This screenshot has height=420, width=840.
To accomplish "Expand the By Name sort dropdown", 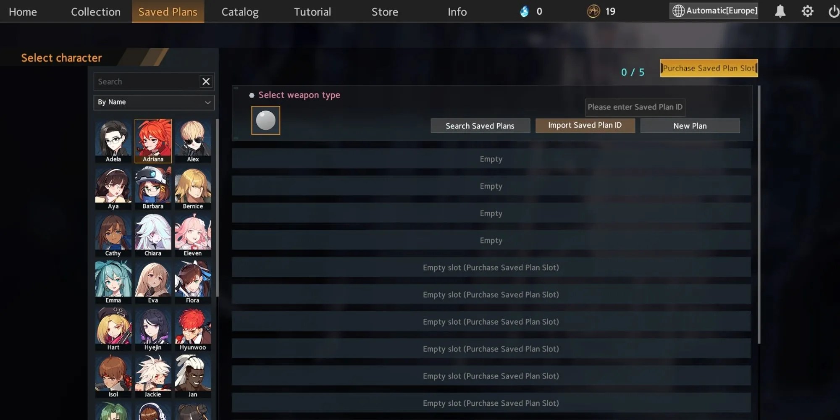I will (x=154, y=102).
